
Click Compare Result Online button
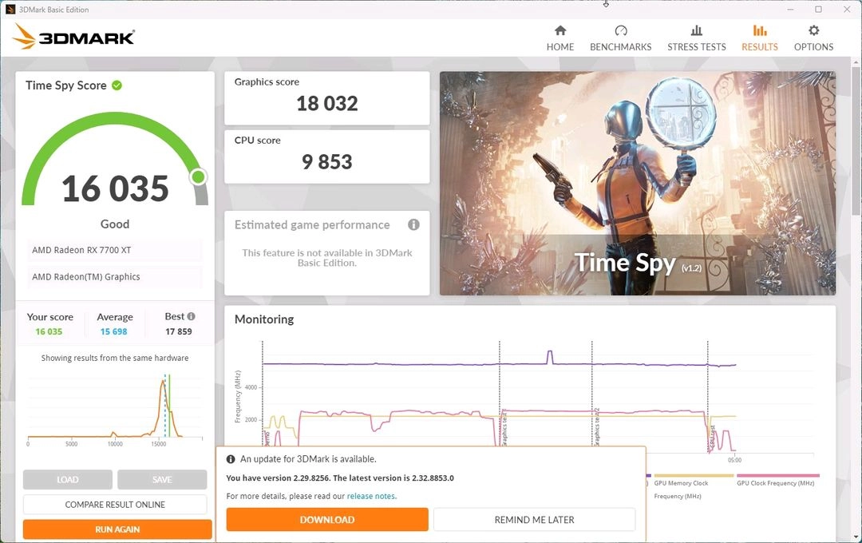tap(115, 505)
